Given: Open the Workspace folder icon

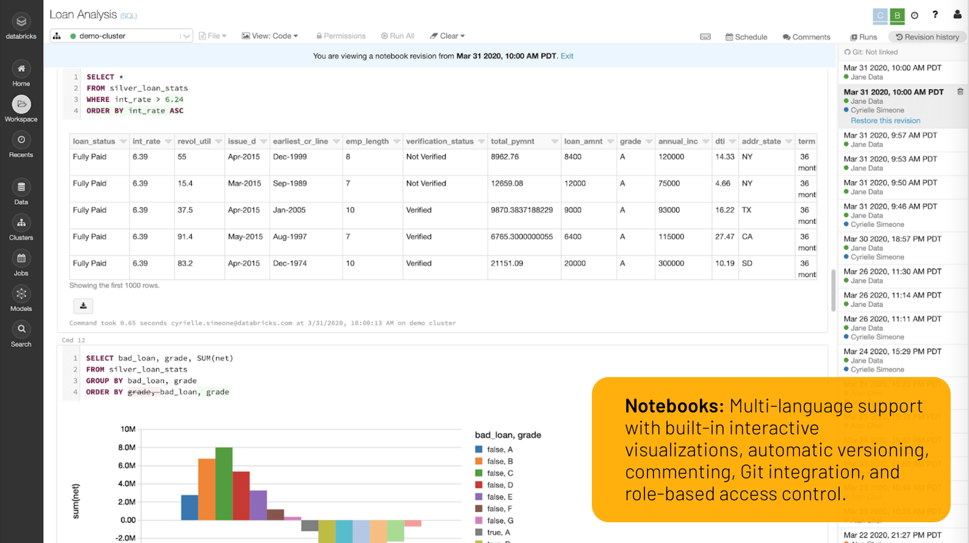Looking at the screenshot, I should point(21,104).
